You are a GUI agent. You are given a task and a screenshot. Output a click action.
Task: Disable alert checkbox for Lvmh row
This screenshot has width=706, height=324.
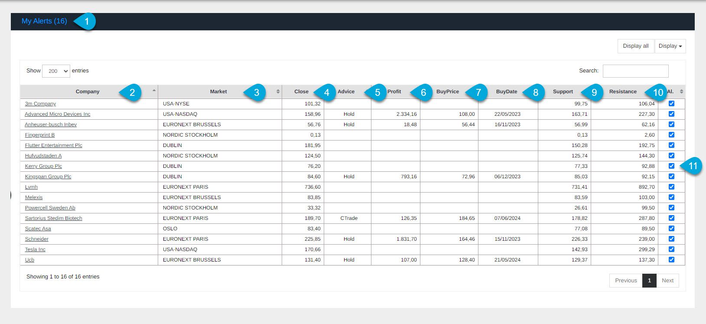[x=671, y=187]
